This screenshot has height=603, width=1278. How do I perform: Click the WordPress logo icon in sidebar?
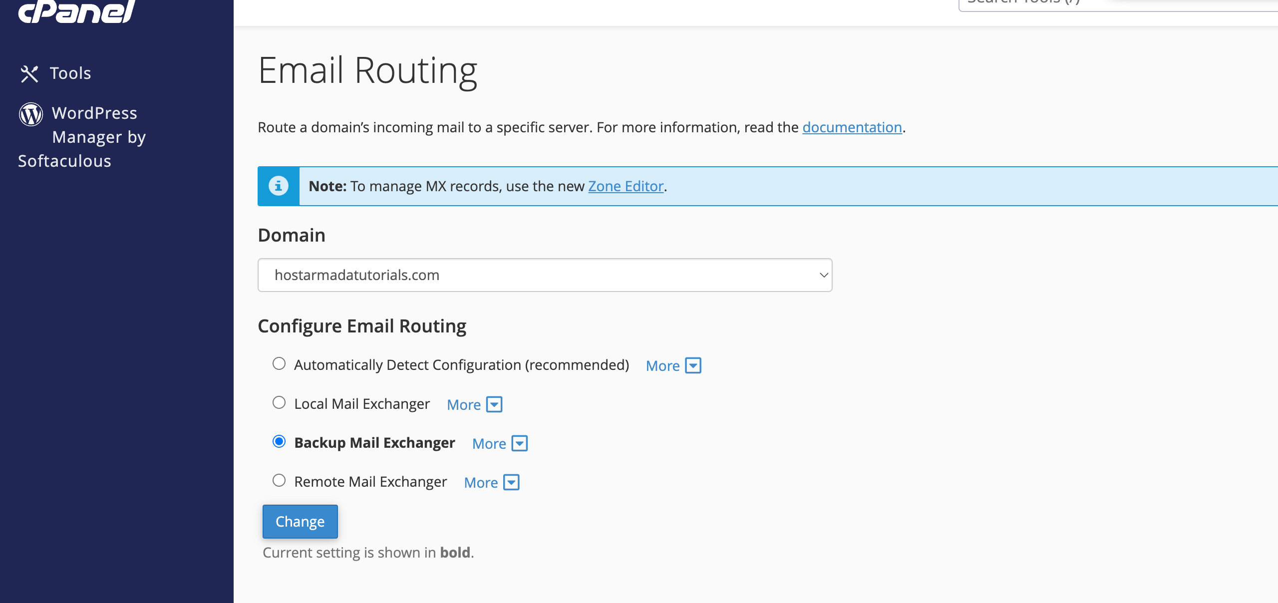(31, 114)
